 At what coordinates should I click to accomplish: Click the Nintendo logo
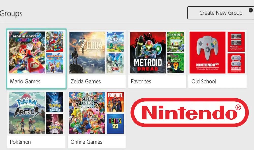189,112
